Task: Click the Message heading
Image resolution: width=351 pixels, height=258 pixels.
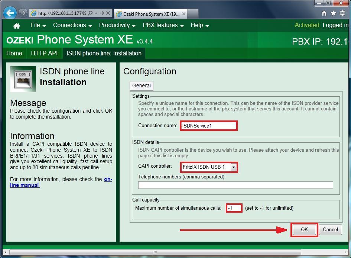Action: (x=28, y=103)
